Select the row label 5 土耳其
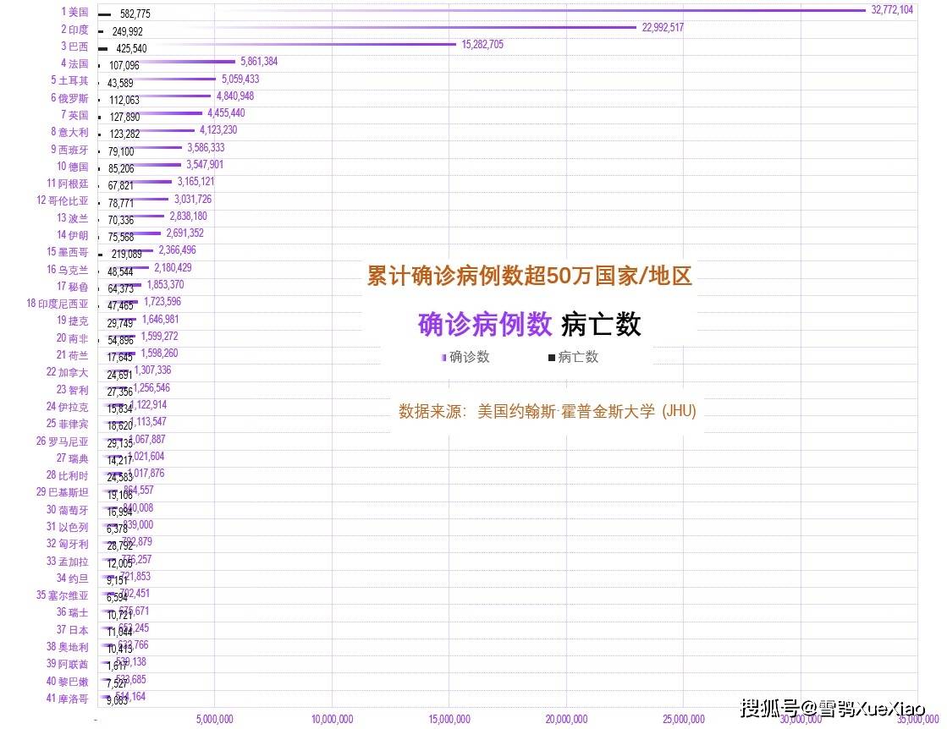The height and width of the screenshot is (729, 947). click(x=69, y=80)
